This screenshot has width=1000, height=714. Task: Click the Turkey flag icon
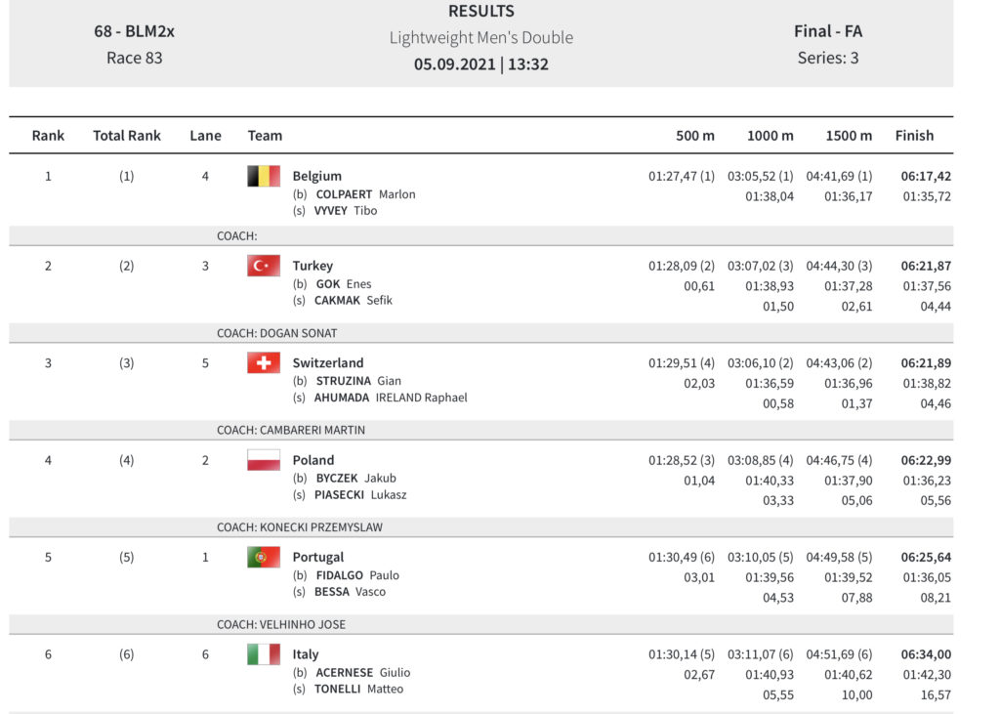[264, 266]
